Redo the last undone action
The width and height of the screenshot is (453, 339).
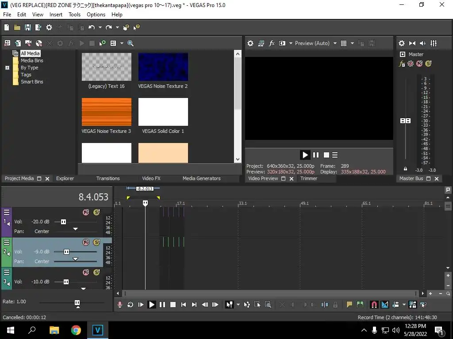coord(109,27)
